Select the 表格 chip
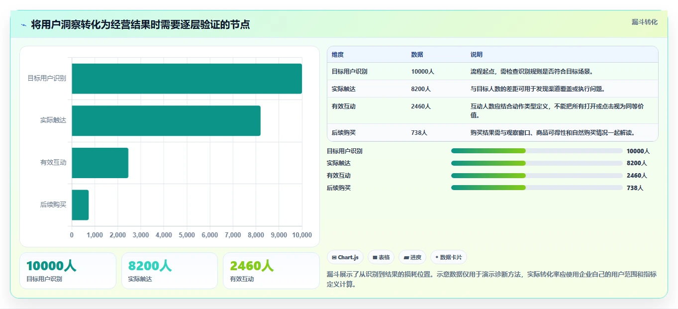Viewport: 678px width, 309px height. click(x=381, y=257)
